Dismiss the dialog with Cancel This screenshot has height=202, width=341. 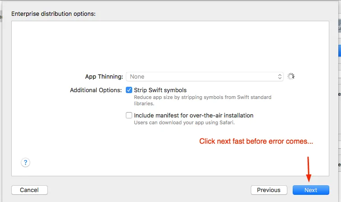pos(29,190)
